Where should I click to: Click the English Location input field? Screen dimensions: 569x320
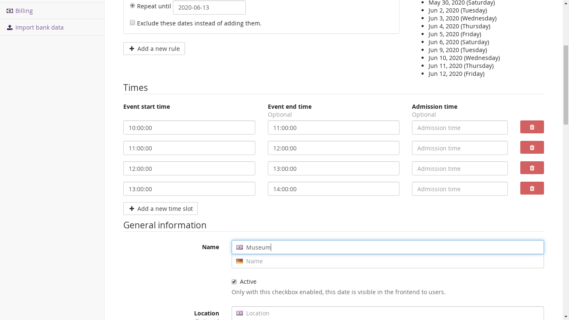click(392, 313)
